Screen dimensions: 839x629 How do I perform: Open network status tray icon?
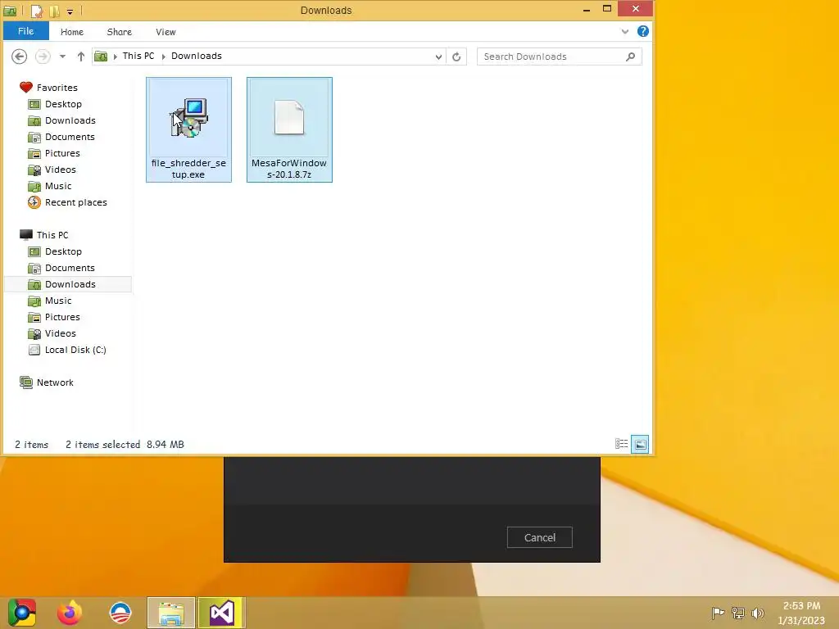(738, 613)
